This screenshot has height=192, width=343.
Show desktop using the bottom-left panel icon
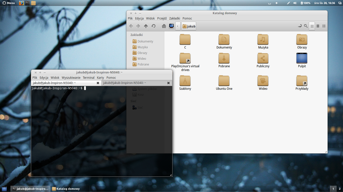tap(4, 189)
